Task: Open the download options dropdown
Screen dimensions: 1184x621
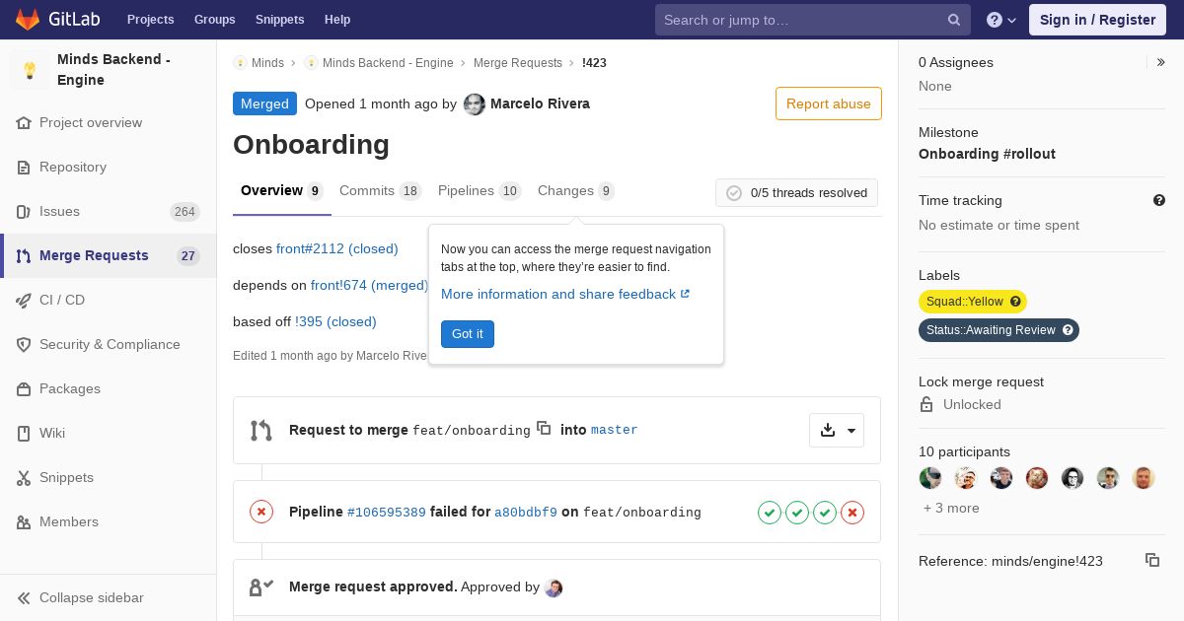Action: (x=837, y=430)
